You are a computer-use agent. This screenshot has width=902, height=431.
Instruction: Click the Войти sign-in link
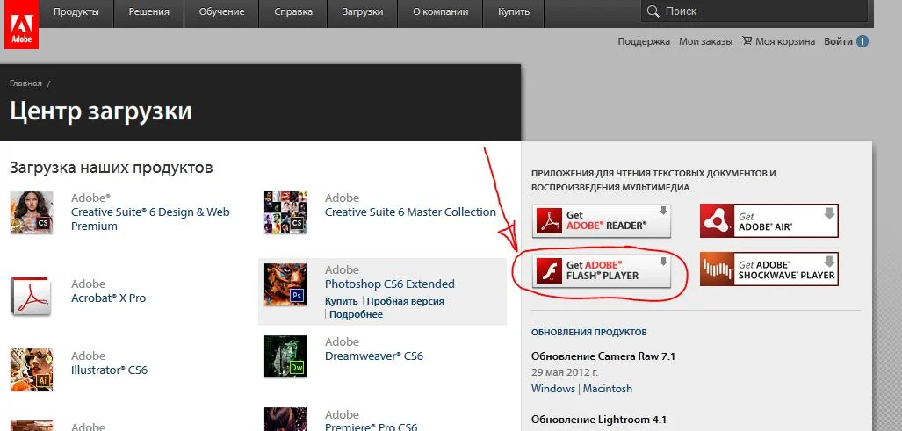coord(838,41)
